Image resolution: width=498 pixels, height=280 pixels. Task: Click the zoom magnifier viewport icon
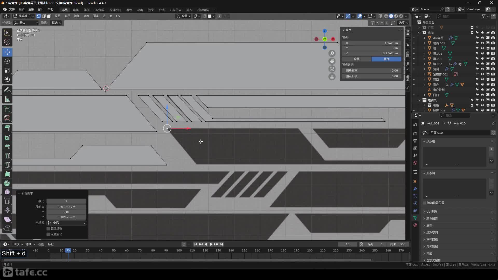(332, 53)
